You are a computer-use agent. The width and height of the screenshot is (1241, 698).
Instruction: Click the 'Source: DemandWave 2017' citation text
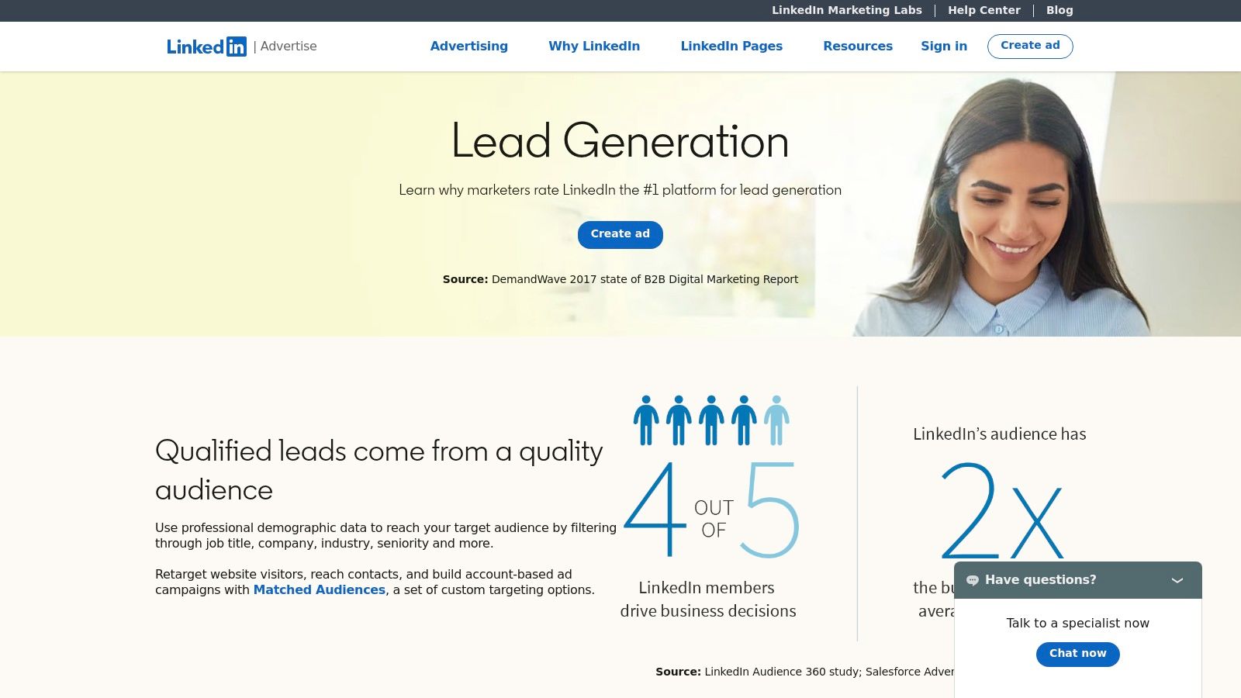pyautogui.click(x=620, y=279)
